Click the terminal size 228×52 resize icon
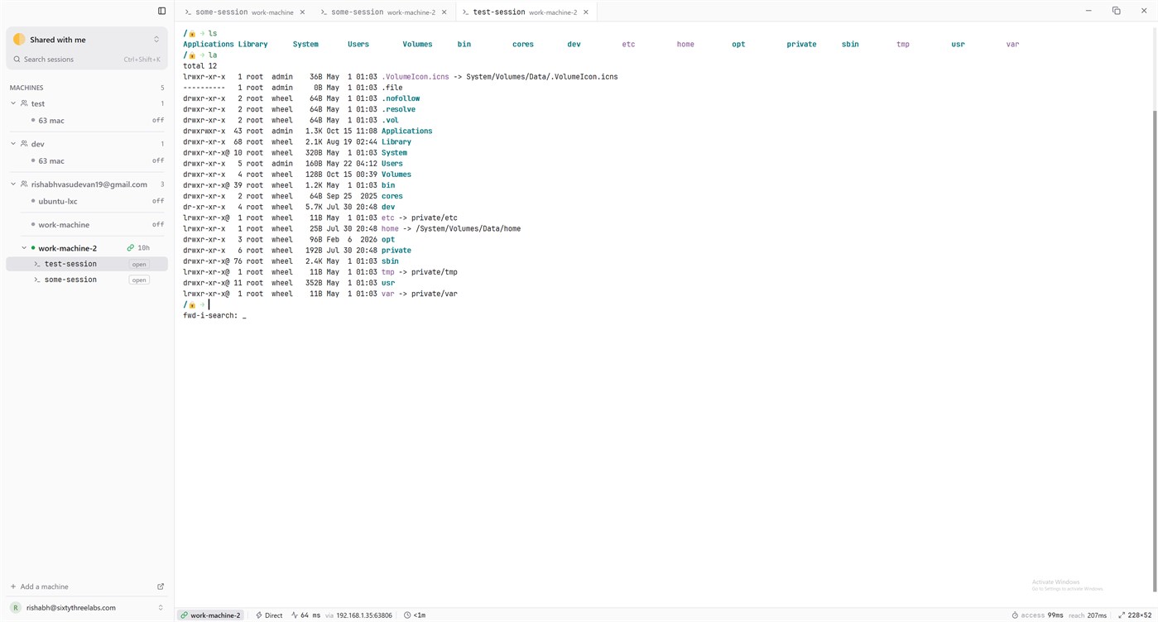This screenshot has height=622, width=1158. pos(1121,615)
